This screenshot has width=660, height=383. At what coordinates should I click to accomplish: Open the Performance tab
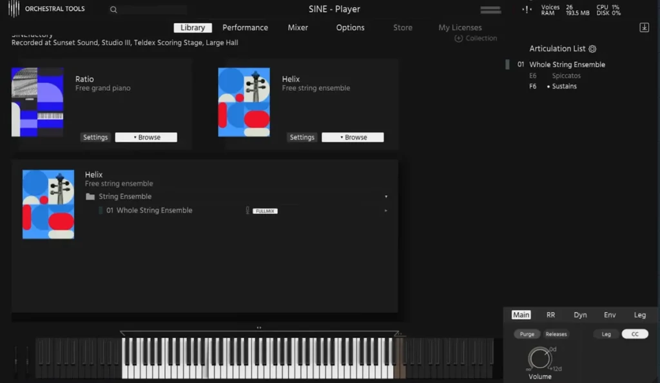pyautogui.click(x=245, y=27)
